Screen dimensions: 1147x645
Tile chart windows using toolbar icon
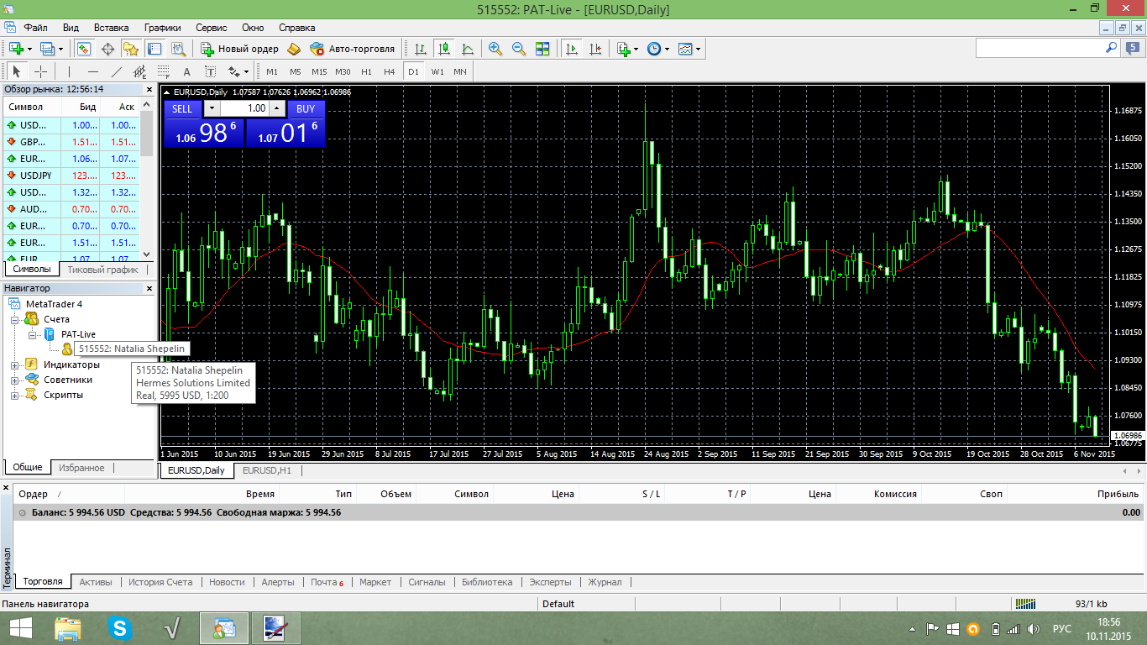point(542,49)
